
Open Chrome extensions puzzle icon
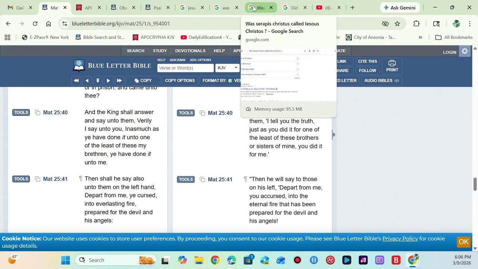tap(416, 24)
